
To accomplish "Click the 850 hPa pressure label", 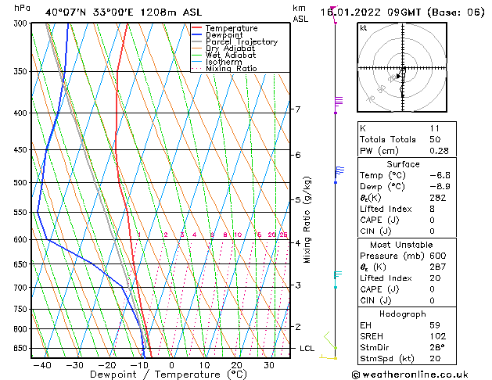I will pyautogui.click(x=22, y=349).
